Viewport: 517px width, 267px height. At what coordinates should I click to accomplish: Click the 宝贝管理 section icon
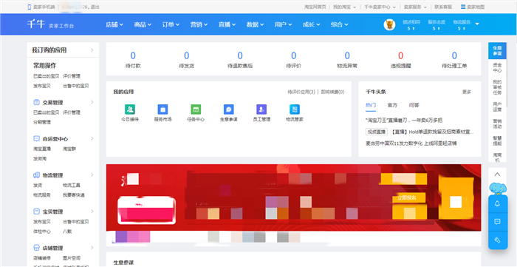pos(37,212)
